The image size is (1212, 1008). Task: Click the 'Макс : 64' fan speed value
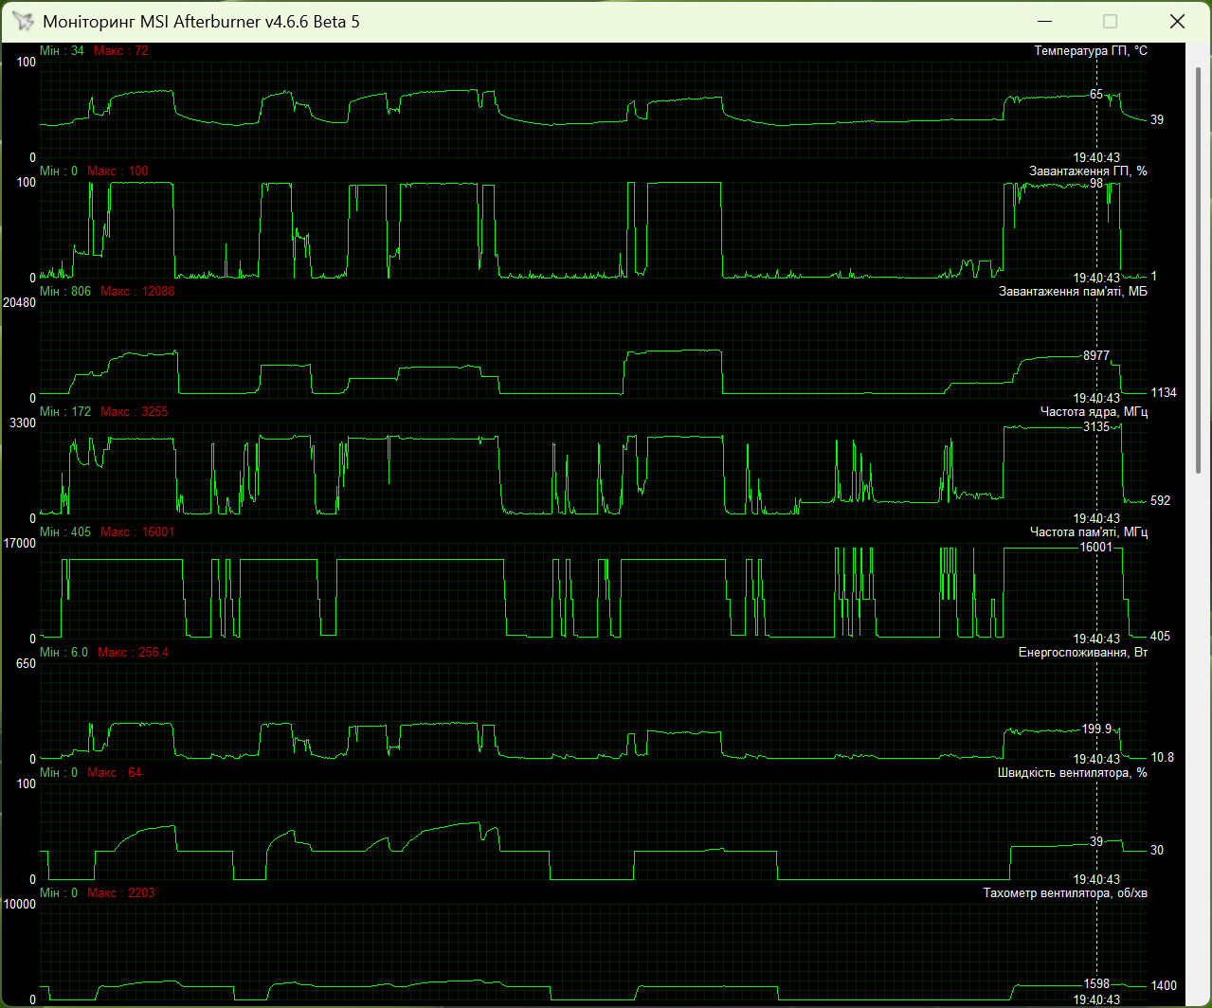pyautogui.click(x=114, y=772)
